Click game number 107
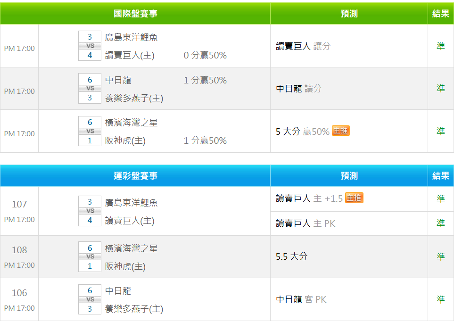 coord(19,204)
